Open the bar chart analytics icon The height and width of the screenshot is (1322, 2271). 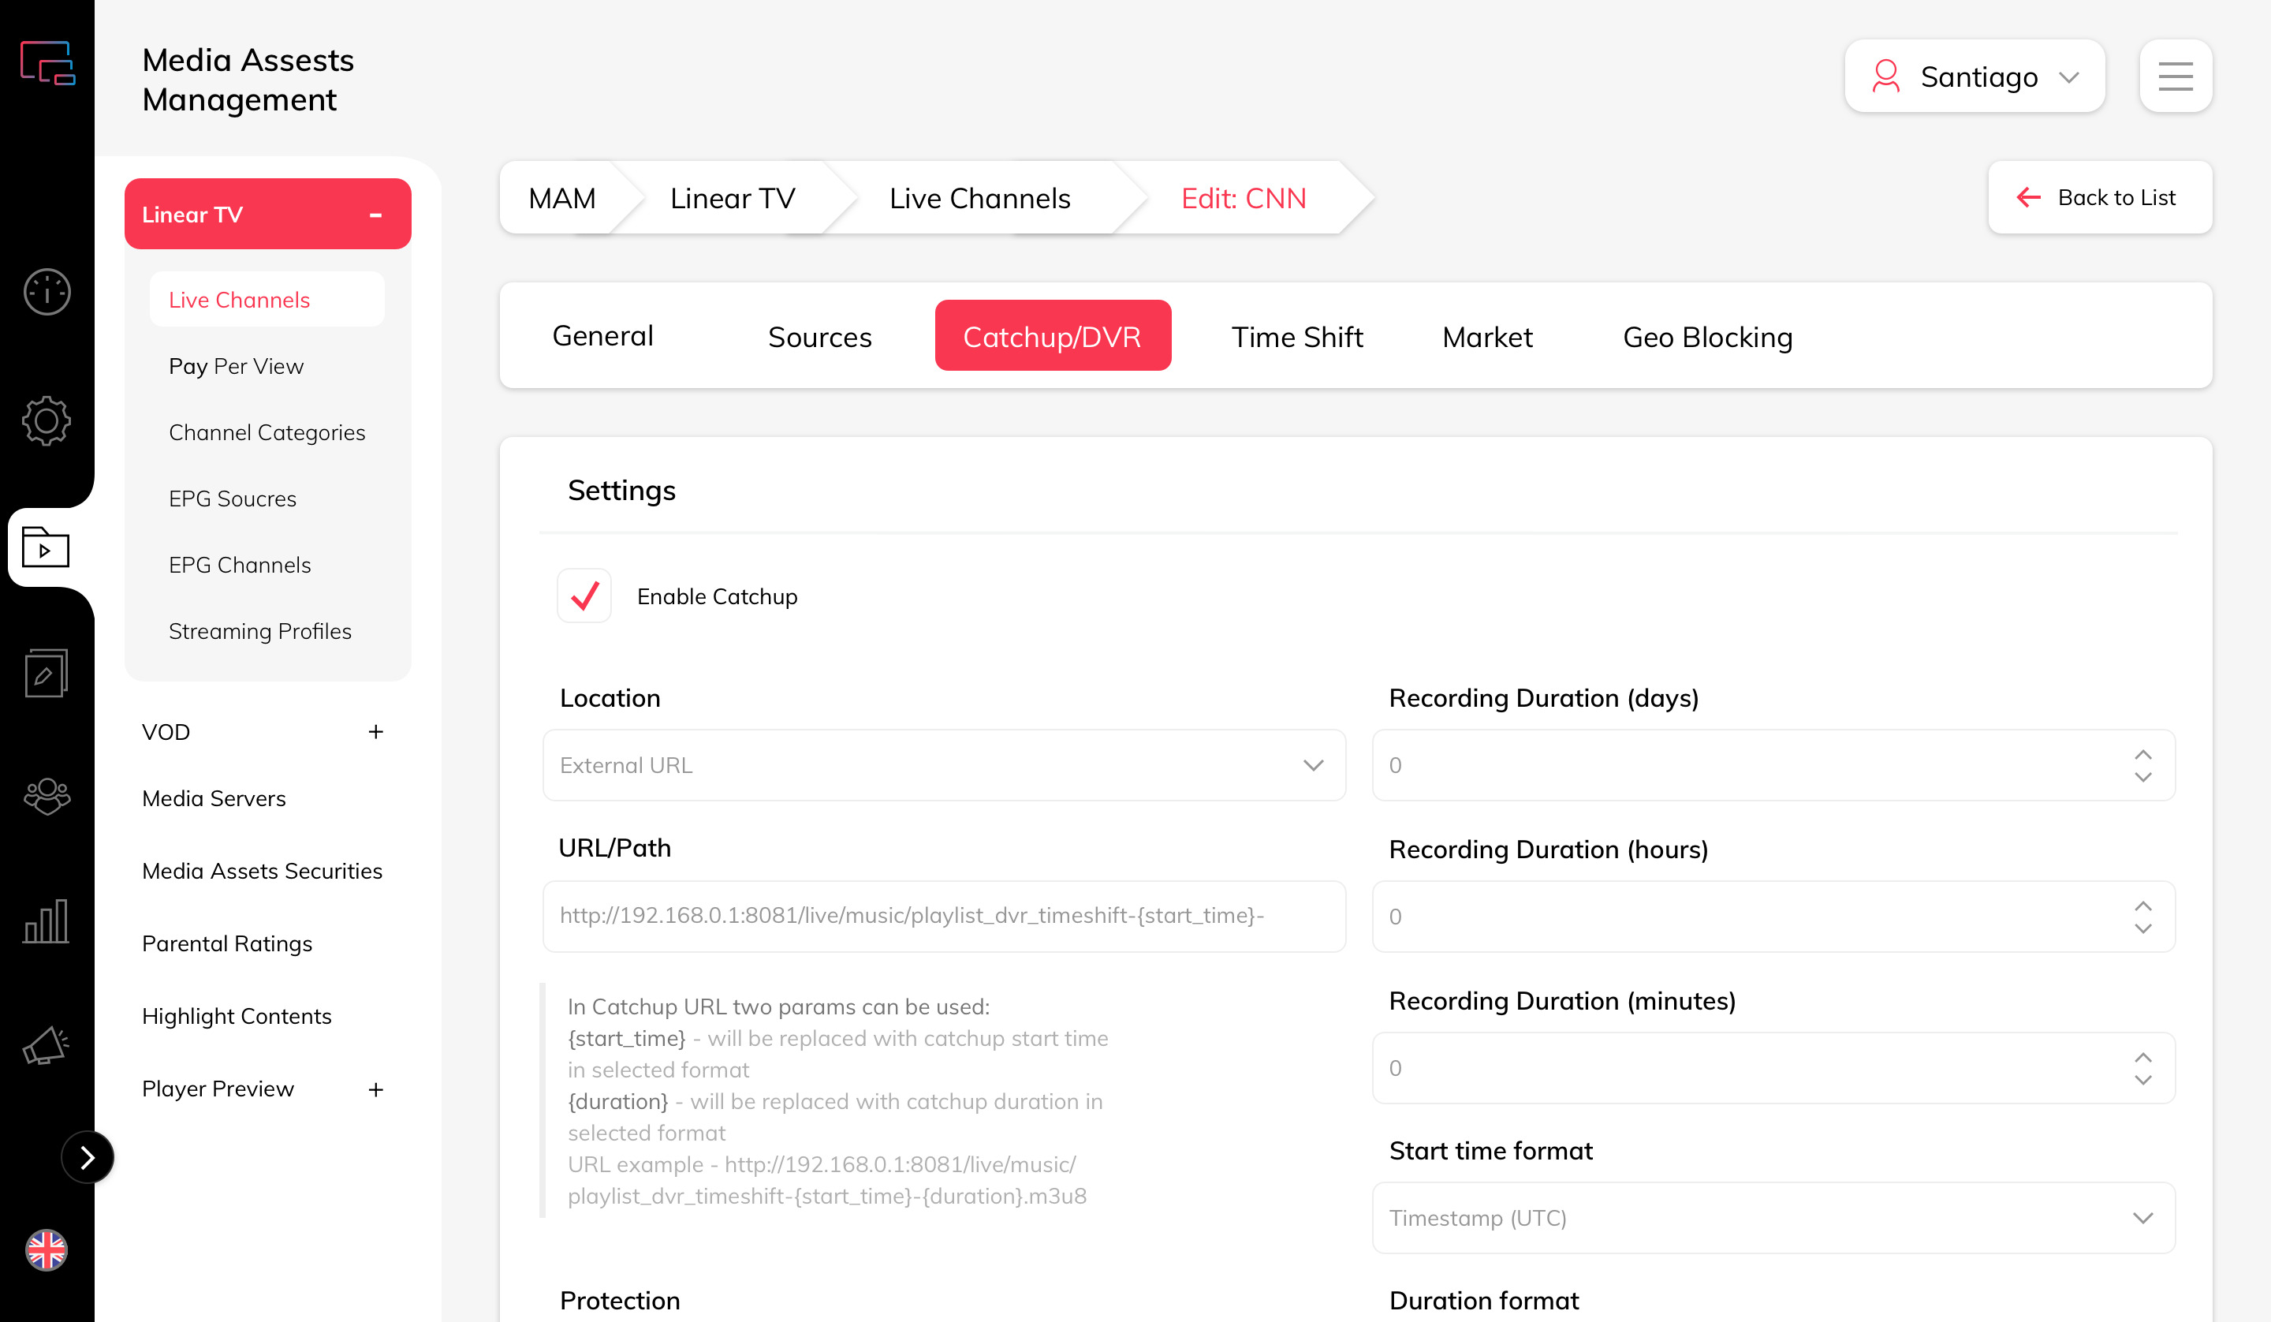47,921
